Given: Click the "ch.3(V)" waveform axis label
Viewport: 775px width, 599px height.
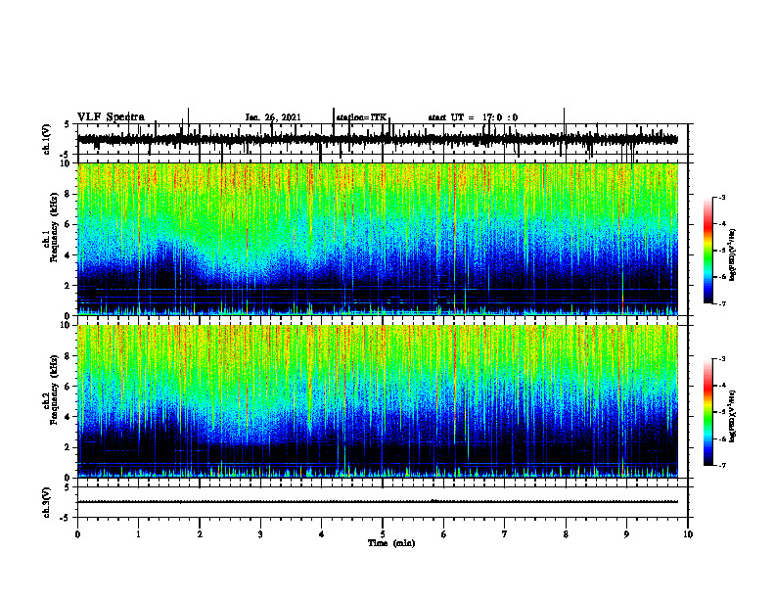Looking at the screenshot, I should click(46, 503).
